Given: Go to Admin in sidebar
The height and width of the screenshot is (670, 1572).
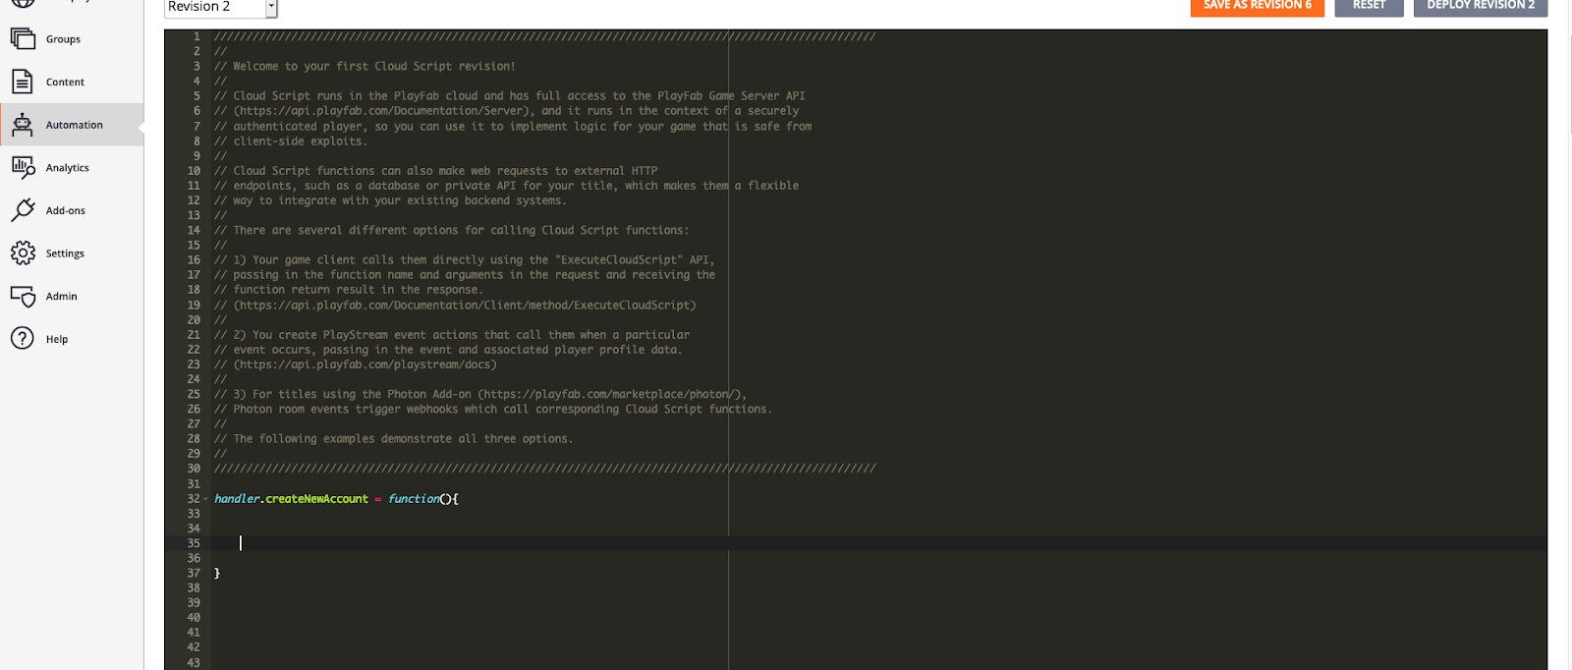Looking at the screenshot, I should click(x=61, y=297).
